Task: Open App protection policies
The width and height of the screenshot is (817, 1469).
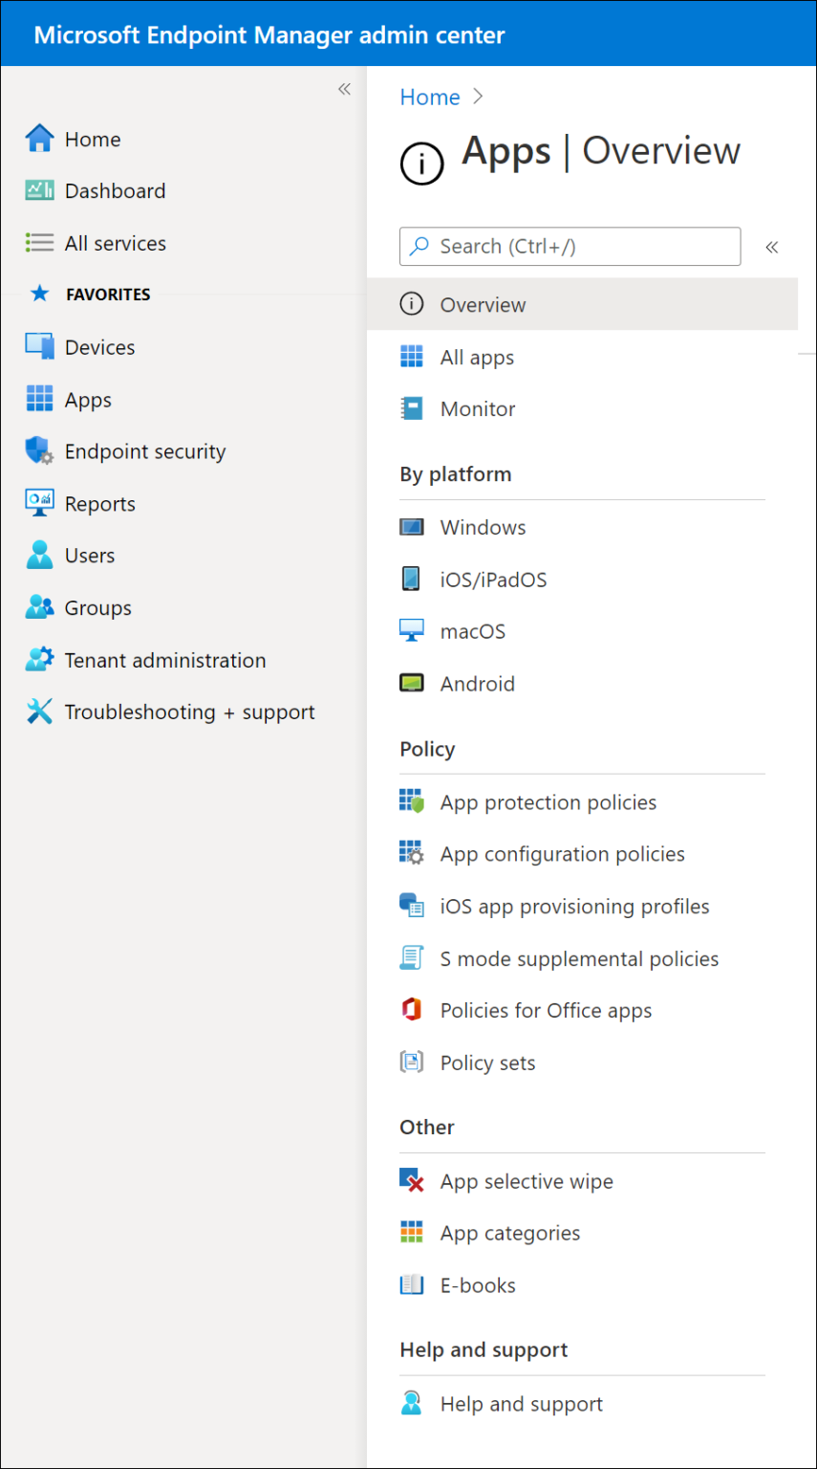Action: pyautogui.click(x=548, y=801)
